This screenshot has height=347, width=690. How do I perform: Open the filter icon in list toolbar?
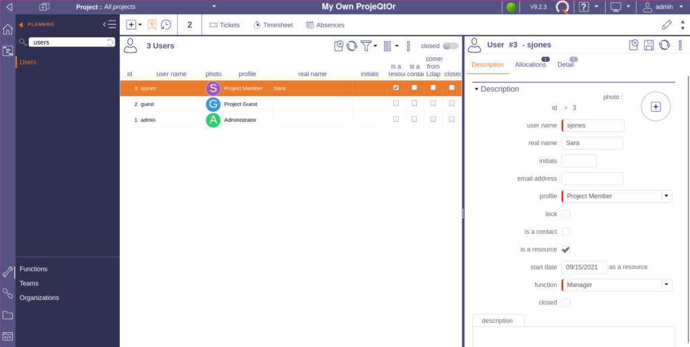tap(366, 46)
